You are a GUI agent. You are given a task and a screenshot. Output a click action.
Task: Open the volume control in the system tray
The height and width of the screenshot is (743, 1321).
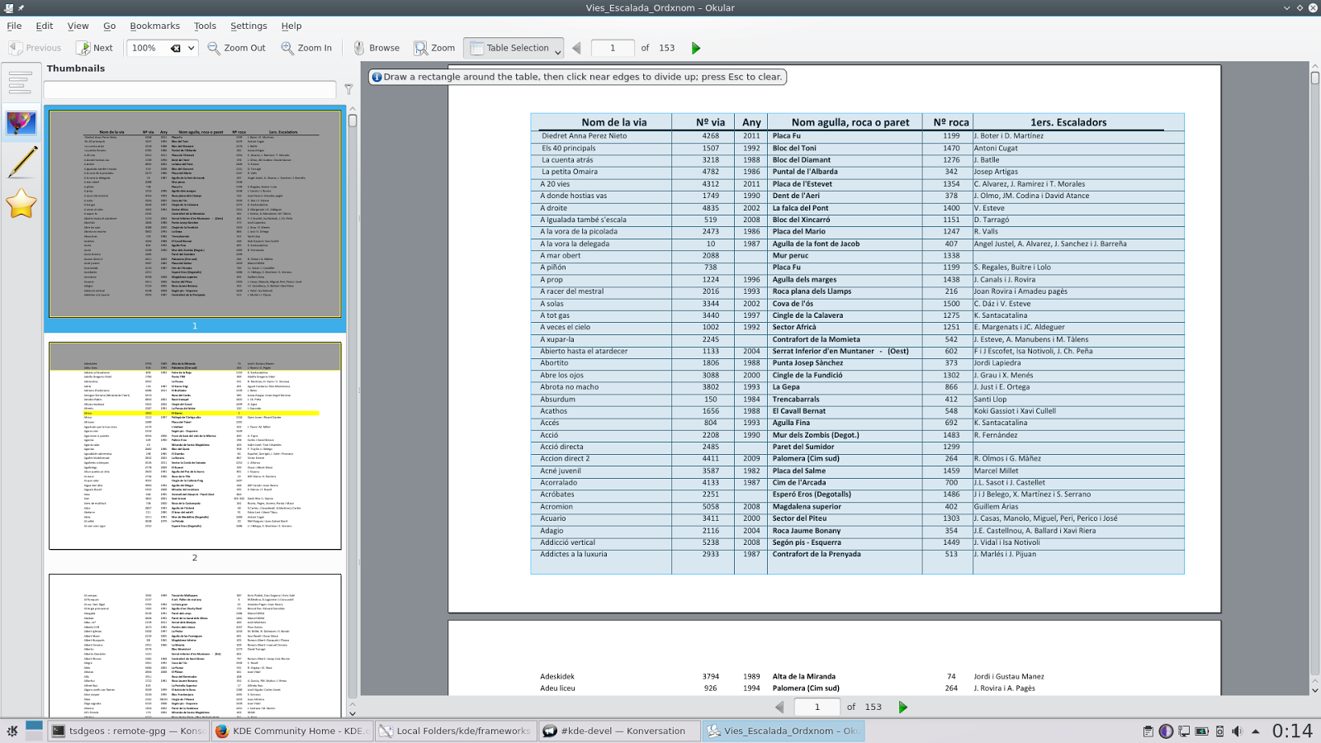[x=1238, y=731]
